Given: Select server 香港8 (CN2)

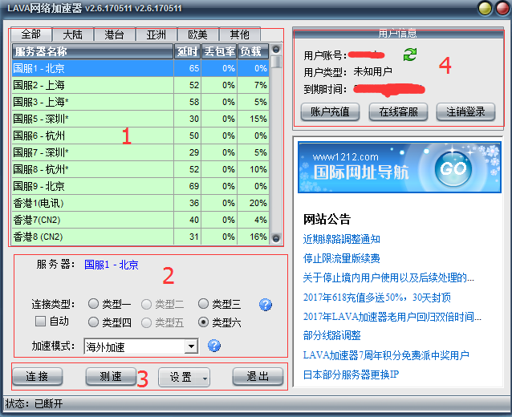Looking at the screenshot, I should [x=140, y=237].
